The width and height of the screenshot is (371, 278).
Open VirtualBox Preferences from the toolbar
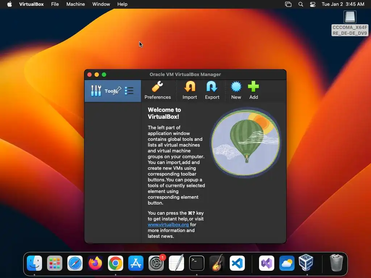tap(158, 90)
